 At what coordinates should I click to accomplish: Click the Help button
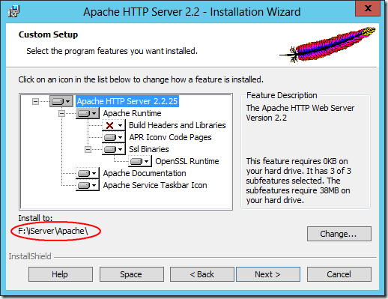pyautogui.click(x=61, y=274)
